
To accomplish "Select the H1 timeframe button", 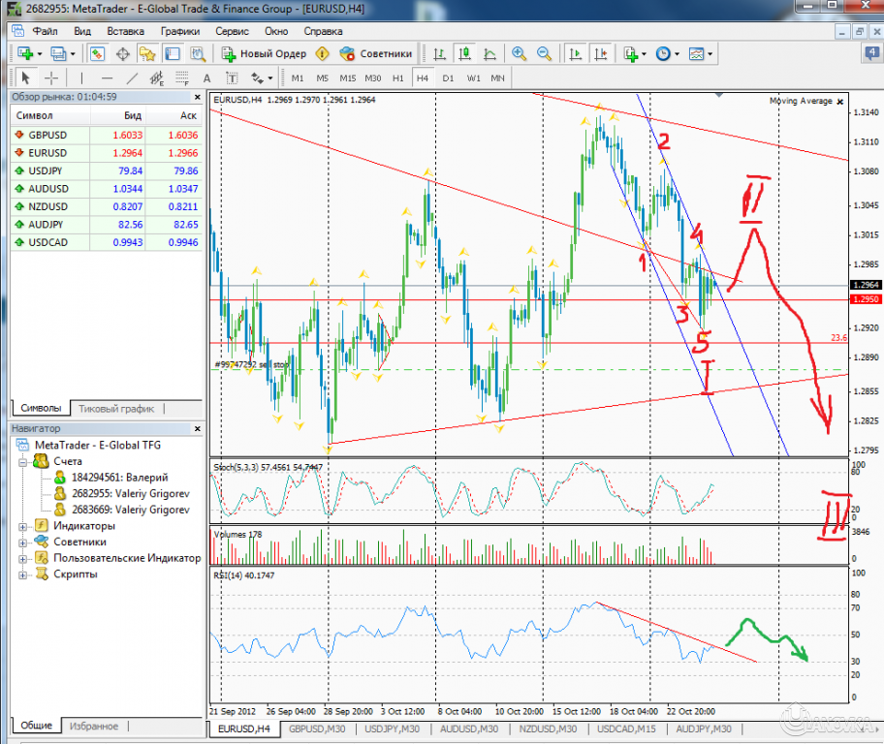I will click(x=396, y=77).
